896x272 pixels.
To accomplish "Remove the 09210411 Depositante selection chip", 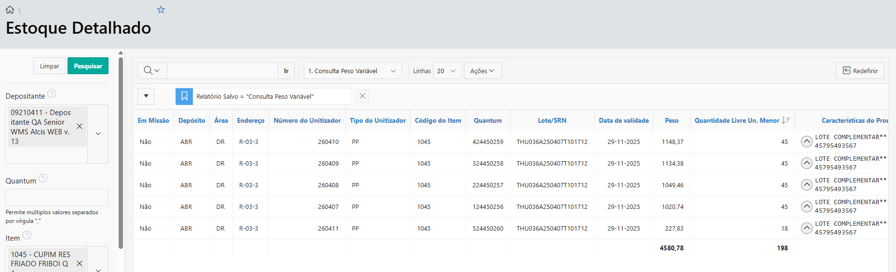I will click(80, 127).
